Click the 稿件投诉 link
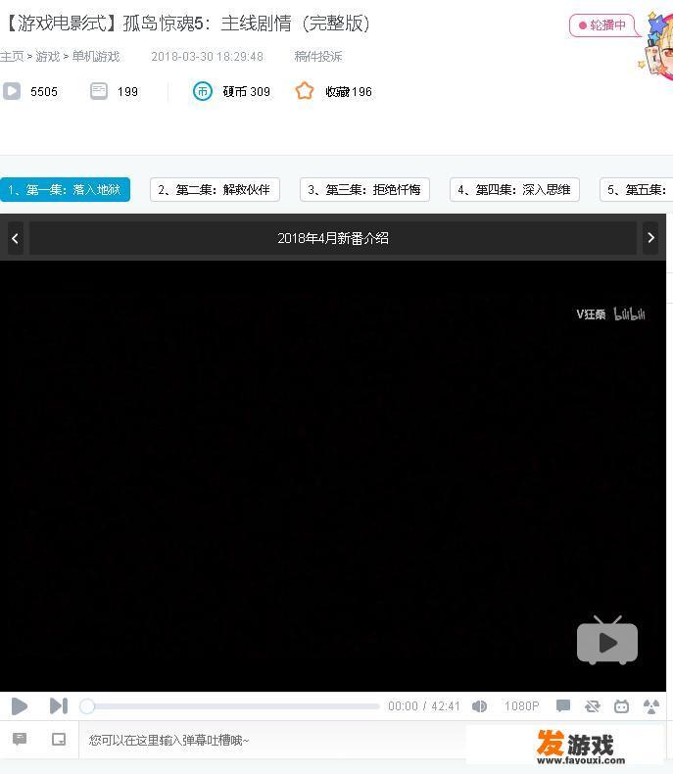 pos(318,56)
